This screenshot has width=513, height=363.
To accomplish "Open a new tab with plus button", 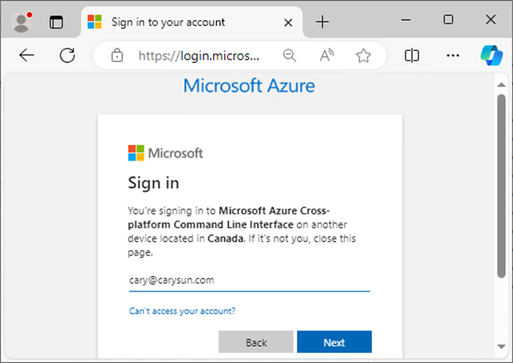I will tap(322, 22).
